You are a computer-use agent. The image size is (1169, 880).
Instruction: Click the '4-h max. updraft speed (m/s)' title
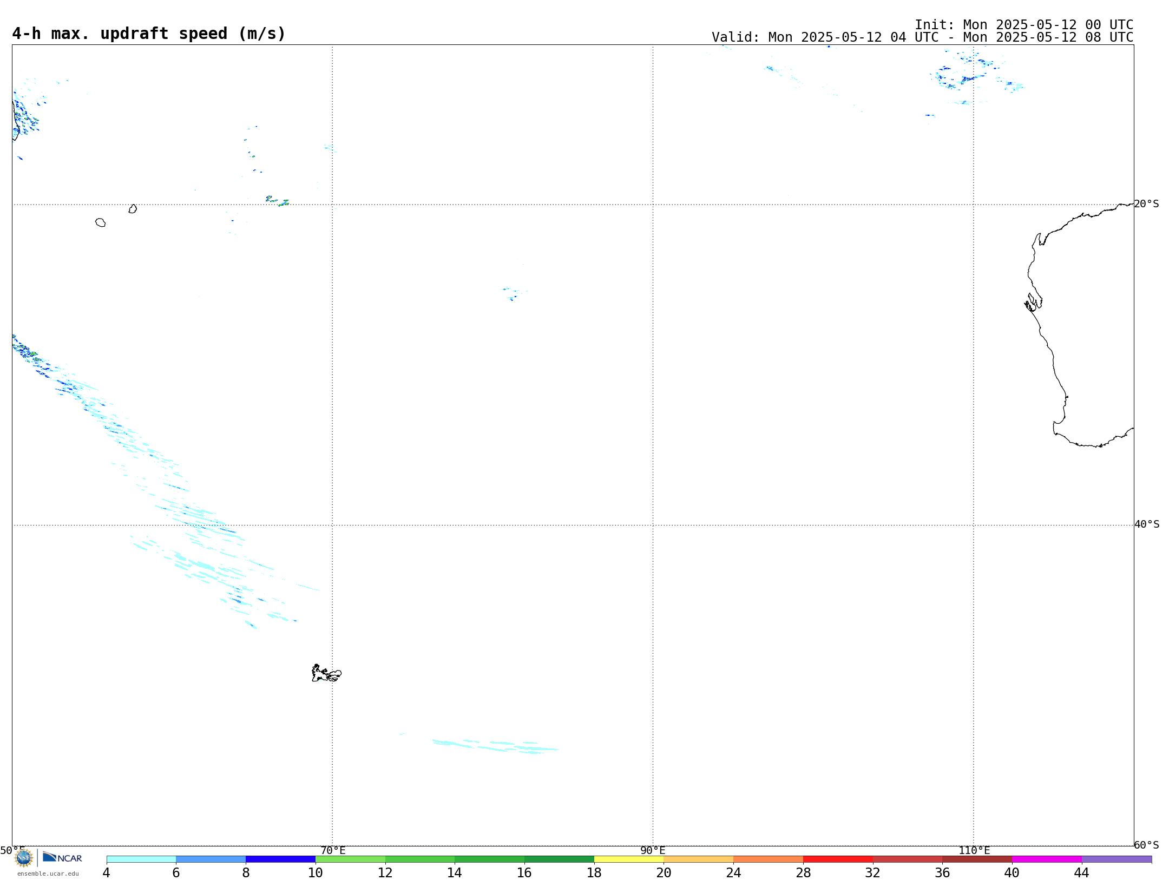(149, 34)
